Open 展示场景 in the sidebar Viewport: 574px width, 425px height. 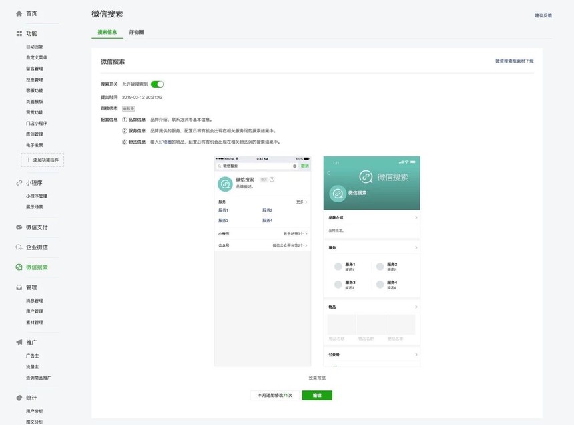pos(35,207)
